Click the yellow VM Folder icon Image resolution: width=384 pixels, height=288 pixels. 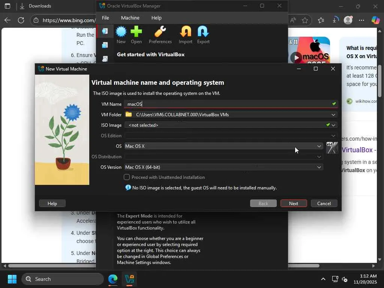(129, 114)
